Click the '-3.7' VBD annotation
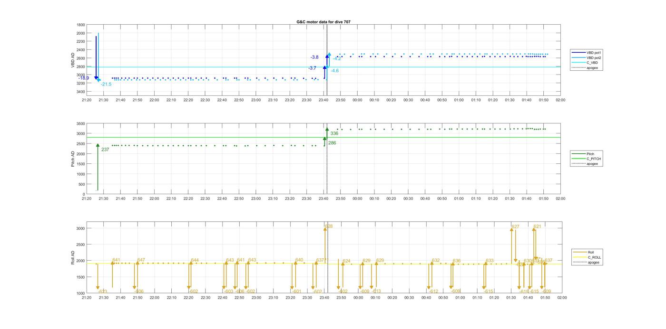 (x=312, y=68)
